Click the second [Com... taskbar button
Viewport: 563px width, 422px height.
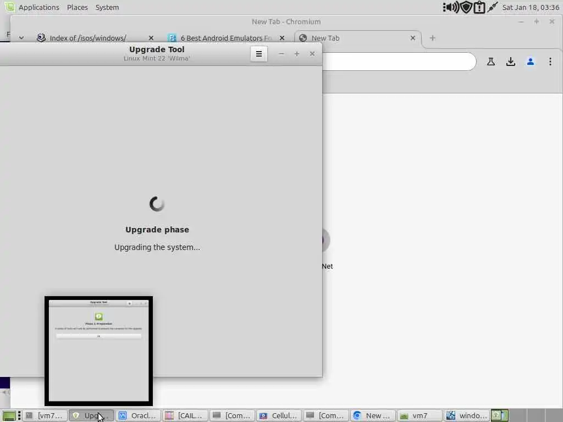tap(325, 415)
